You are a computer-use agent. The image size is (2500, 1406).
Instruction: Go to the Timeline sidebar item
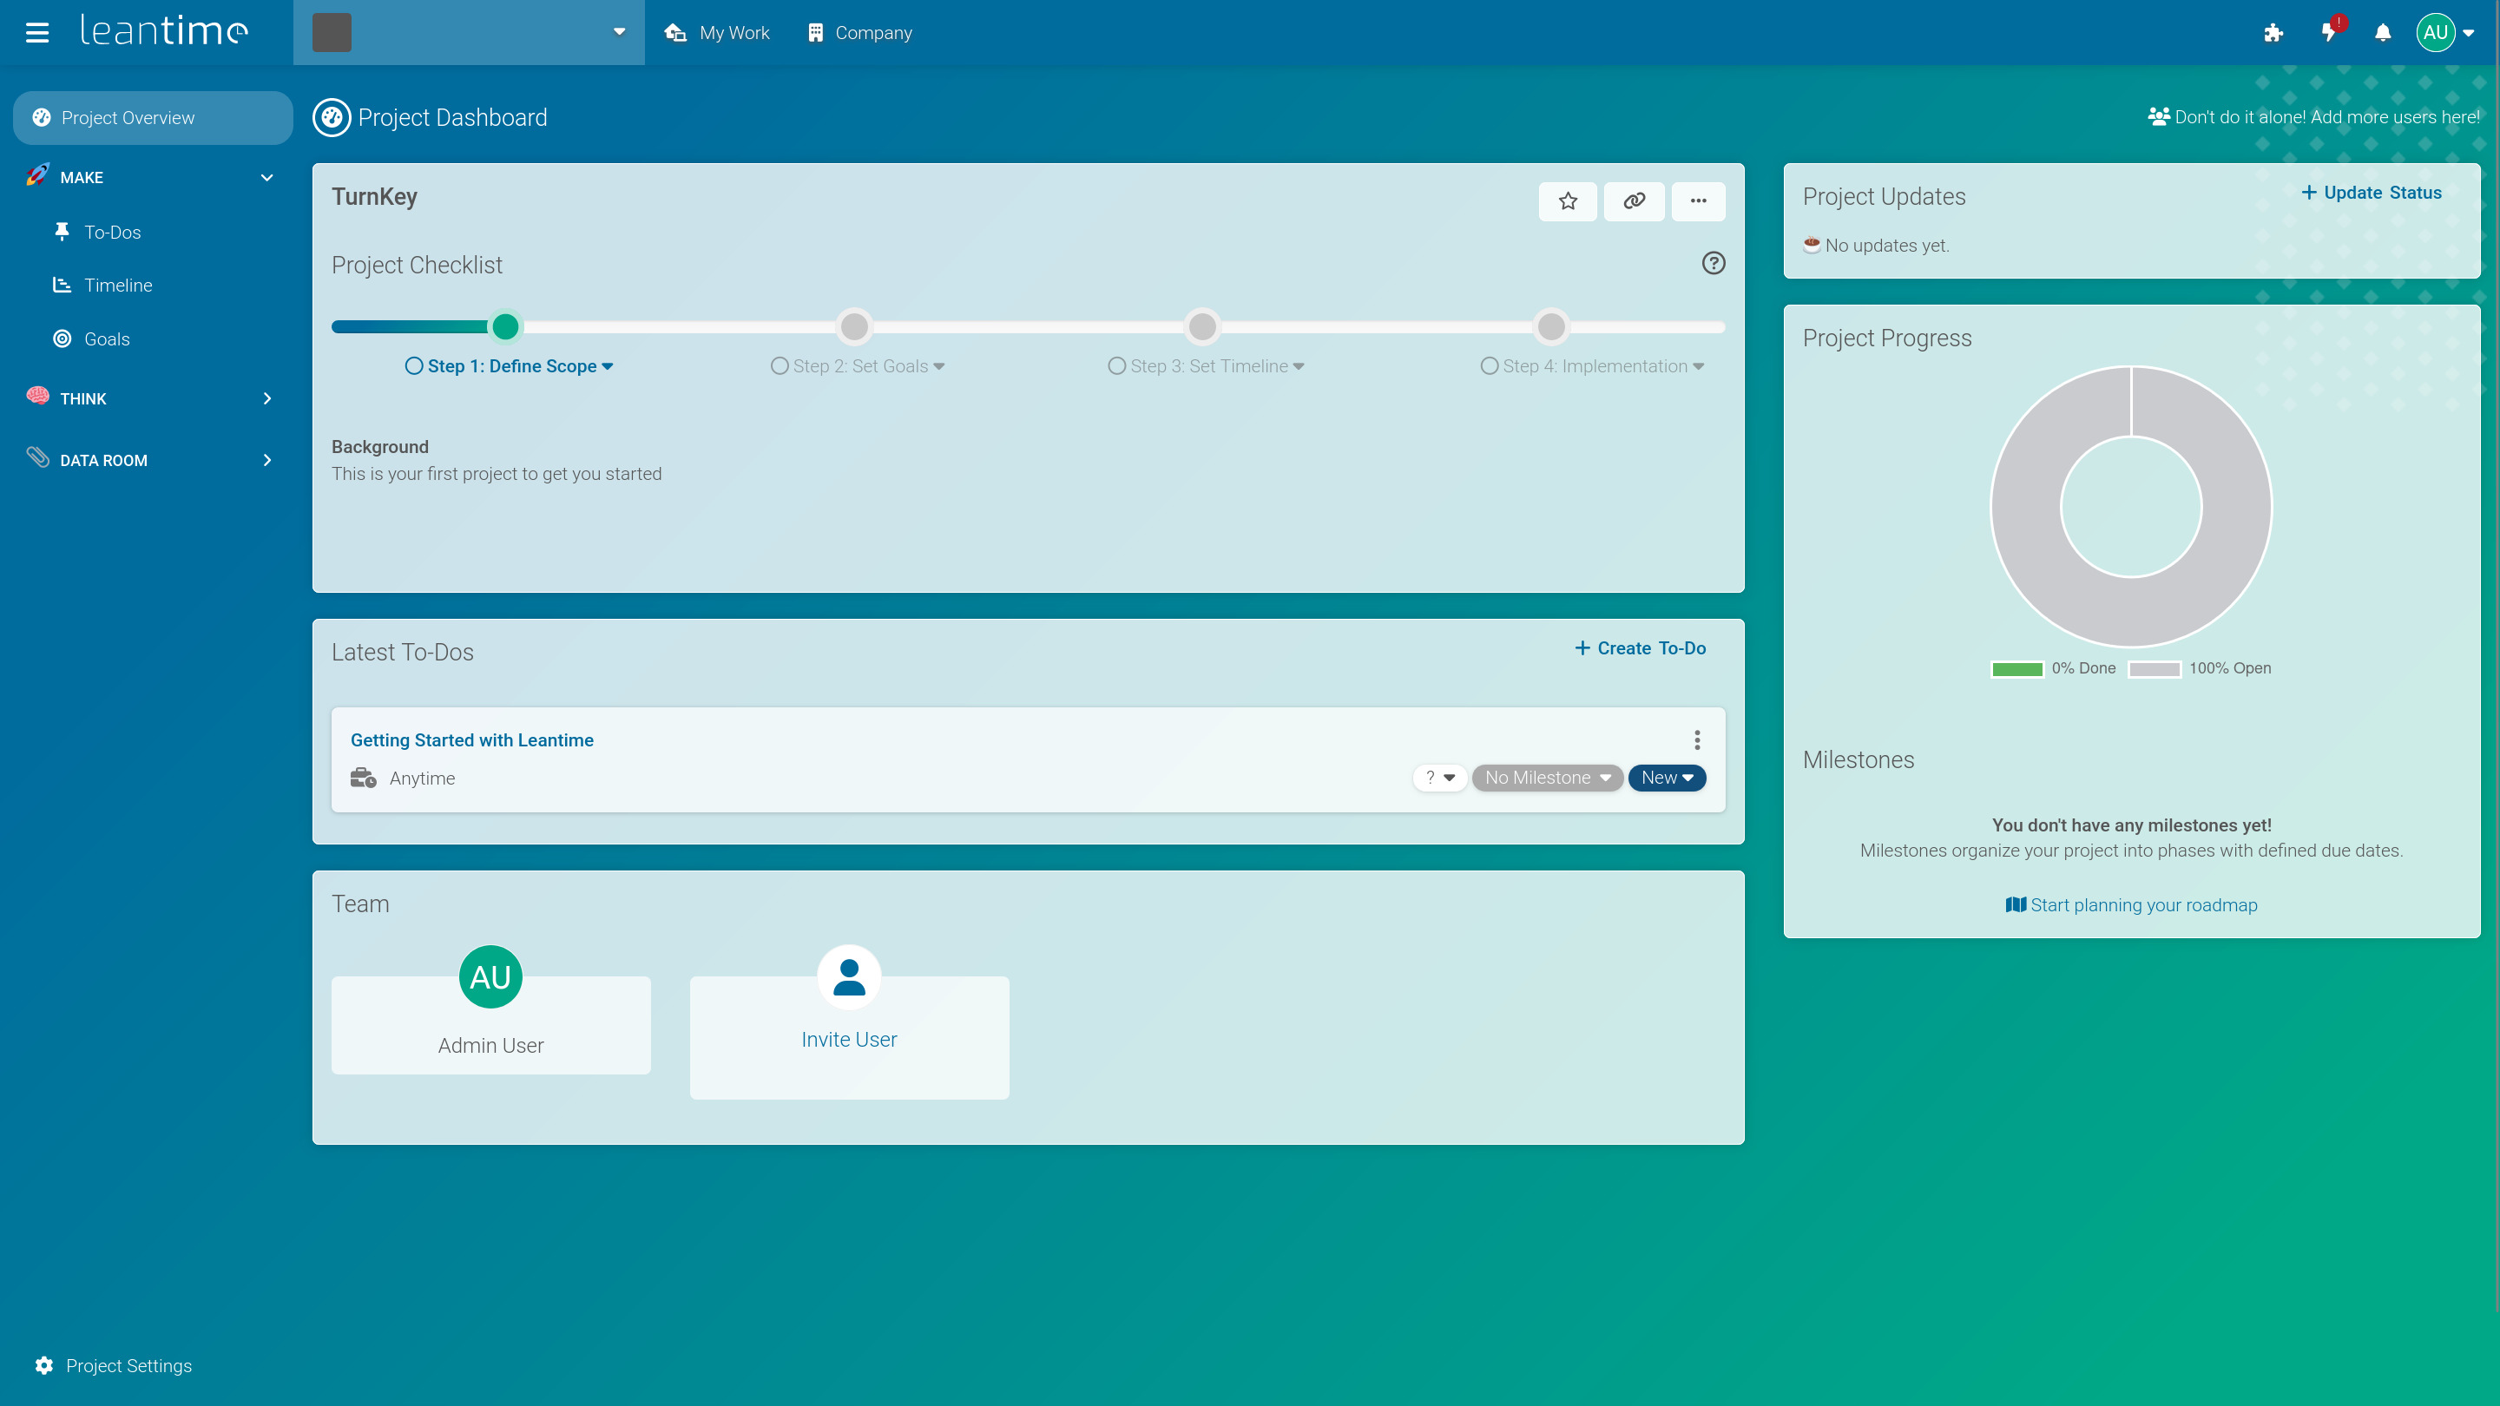tap(117, 286)
